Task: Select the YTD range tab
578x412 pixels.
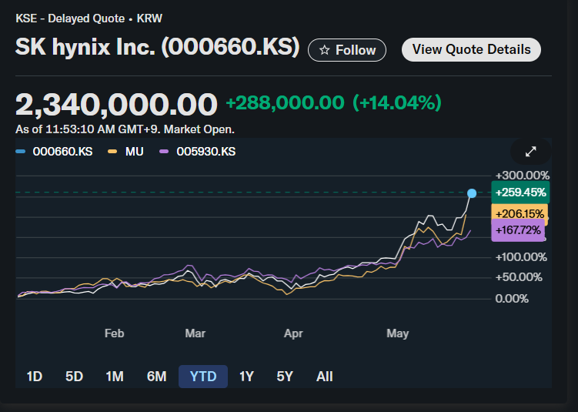Action: (203, 377)
